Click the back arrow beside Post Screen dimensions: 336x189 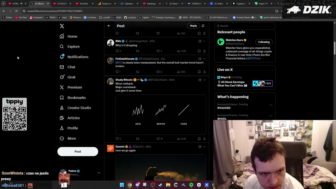(x=109, y=26)
